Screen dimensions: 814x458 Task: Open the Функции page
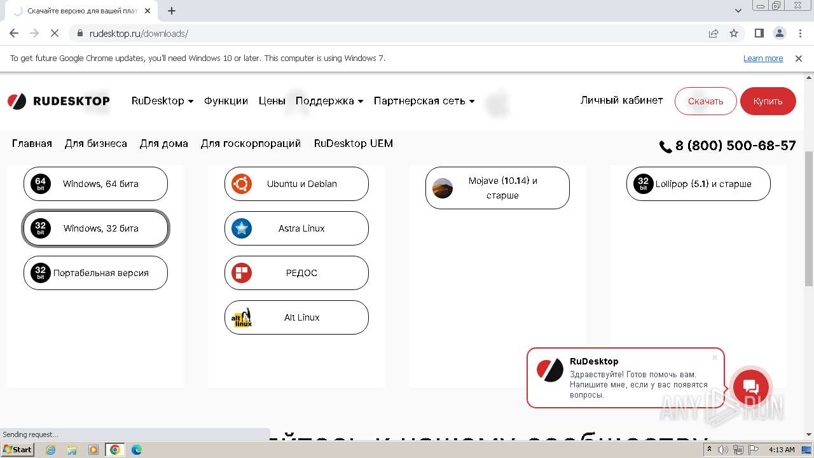coord(226,101)
